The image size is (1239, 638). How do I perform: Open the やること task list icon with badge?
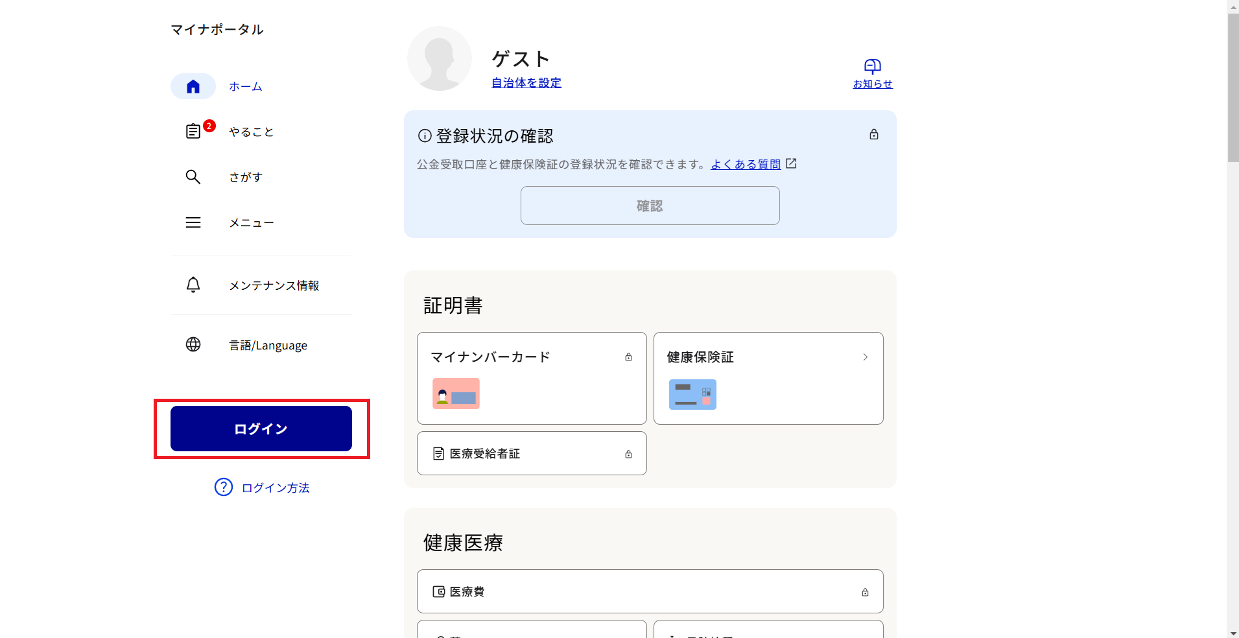[x=193, y=131]
